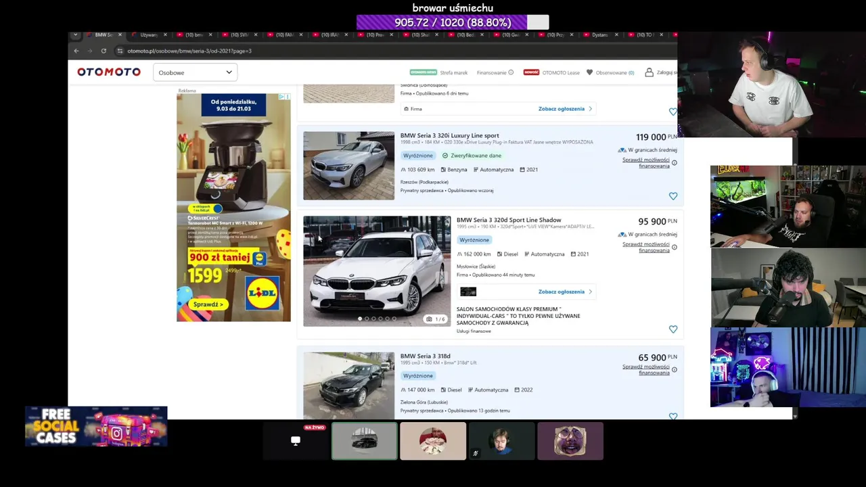The height and width of the screenshot is (487, 866).
Task: Select the purple cartoon face participant tile
Action: point(570,441)
